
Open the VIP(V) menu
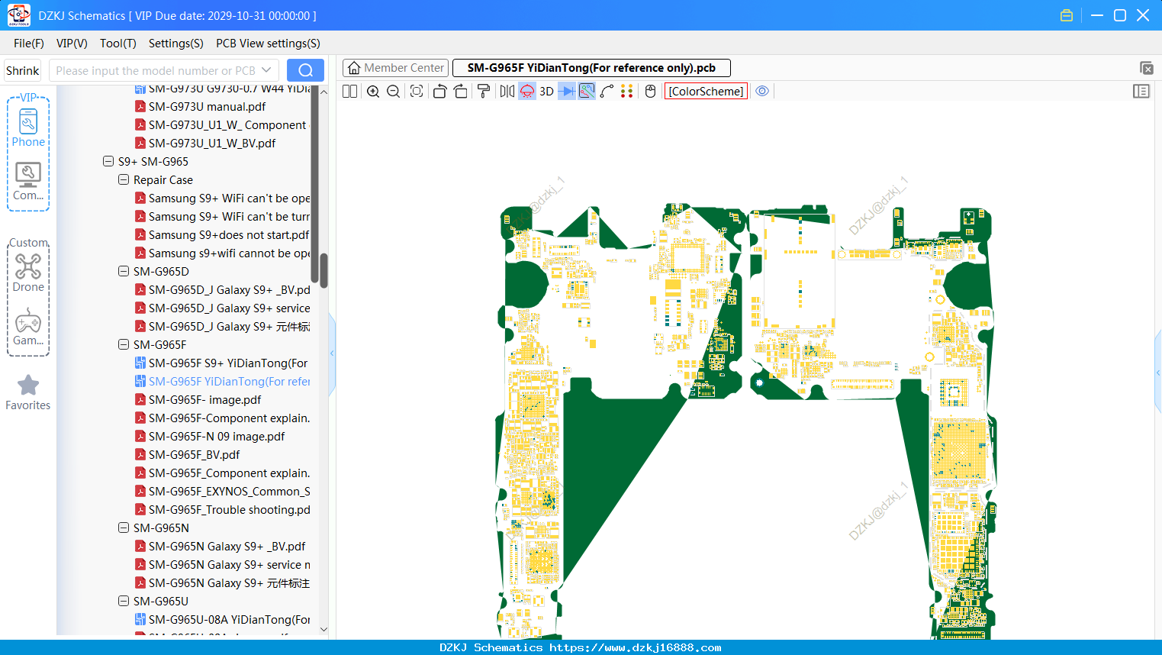(72, 44)
